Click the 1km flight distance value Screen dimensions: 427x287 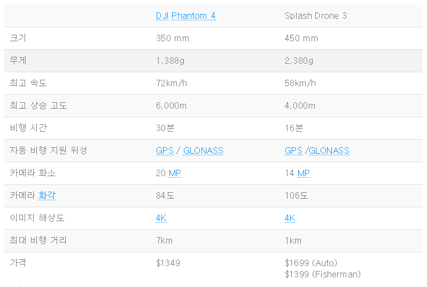tap(293, 240)
